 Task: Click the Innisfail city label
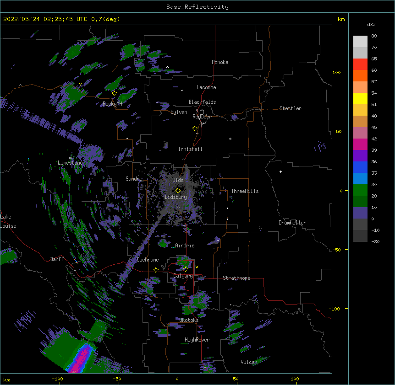click(x=190, y=149)
